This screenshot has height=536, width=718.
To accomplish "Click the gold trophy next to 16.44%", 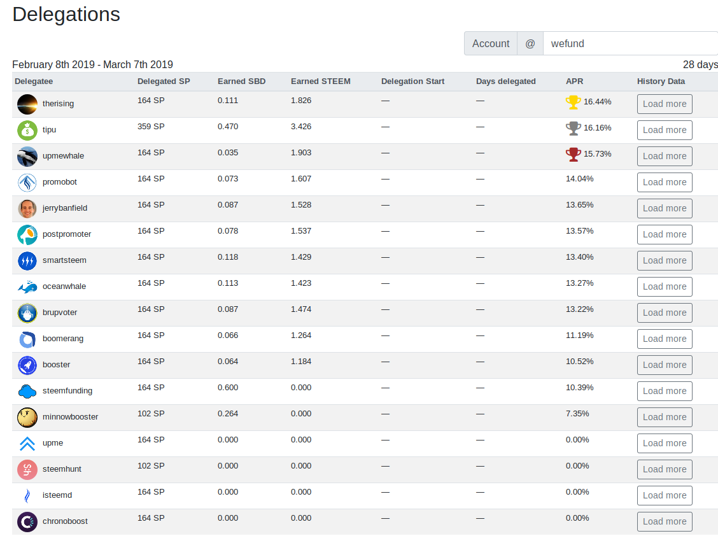I will click(573, 102).
